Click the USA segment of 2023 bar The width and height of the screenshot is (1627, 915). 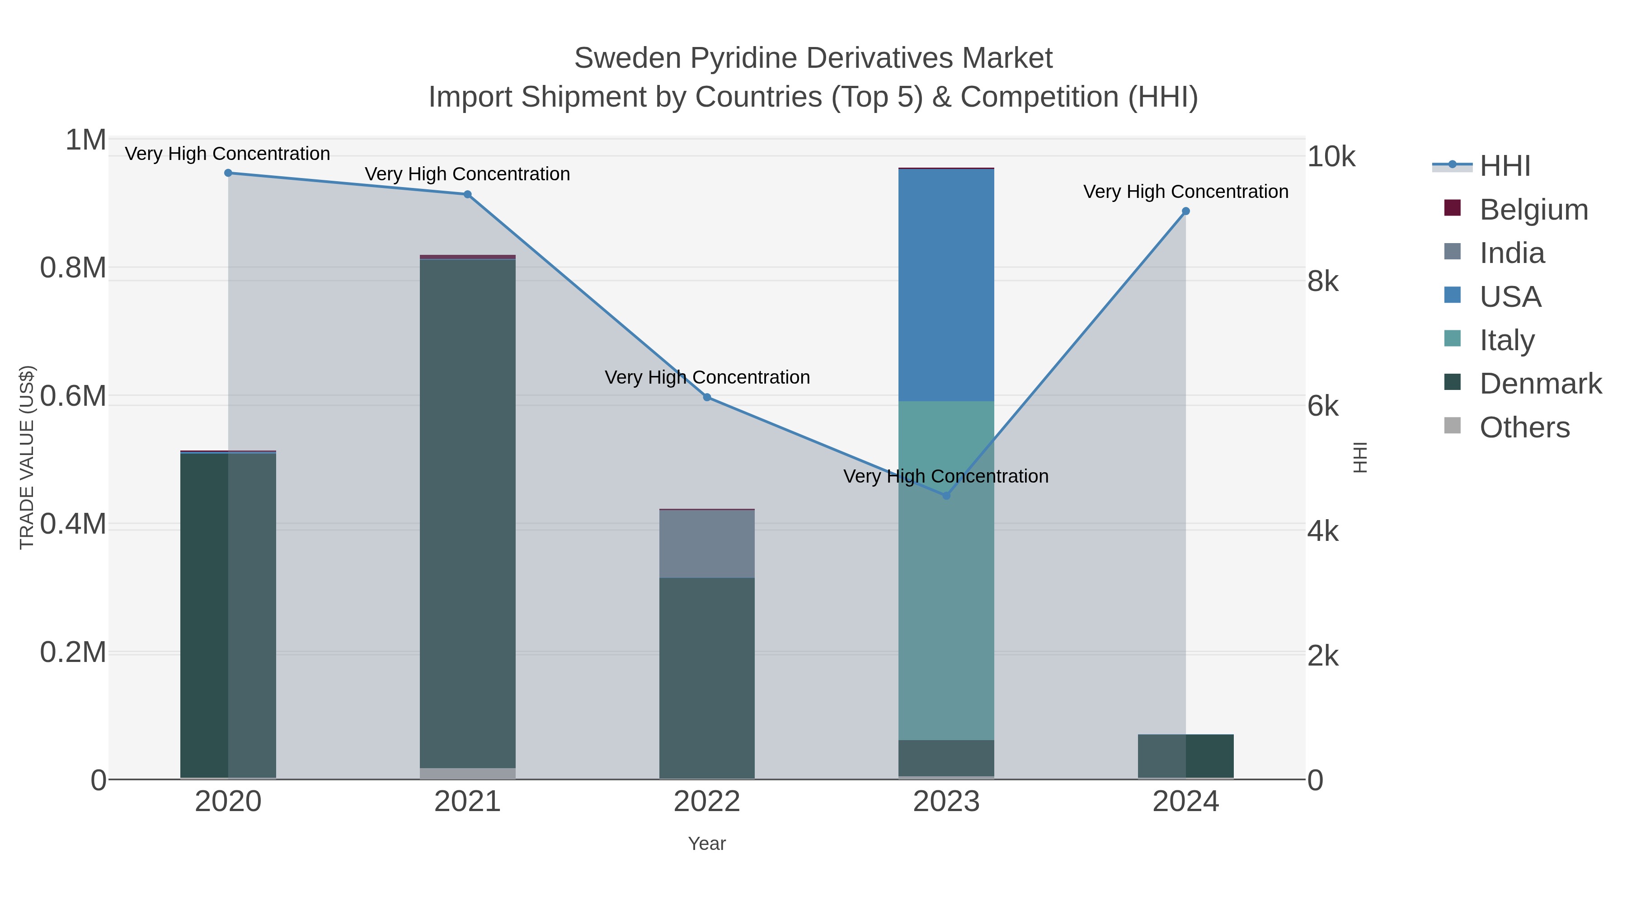(x=946, y=286)
